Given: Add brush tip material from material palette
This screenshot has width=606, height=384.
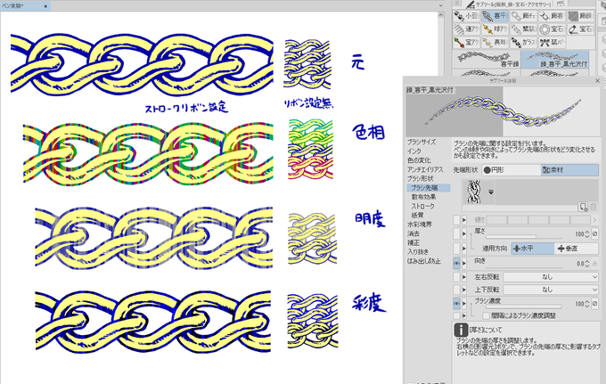Looking at the screenshot, I should [x=583, y=207].
